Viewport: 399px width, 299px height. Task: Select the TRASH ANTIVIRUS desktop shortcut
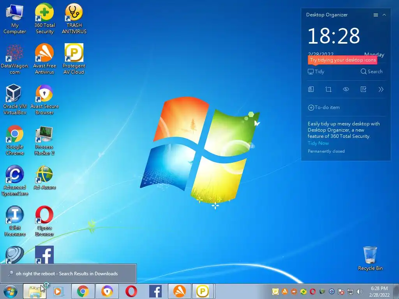pyautogui.click(x=74, y=19)
